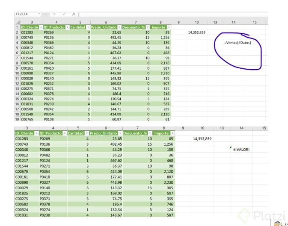Select row header 16
Screen dimensions: 288x226
17,104
